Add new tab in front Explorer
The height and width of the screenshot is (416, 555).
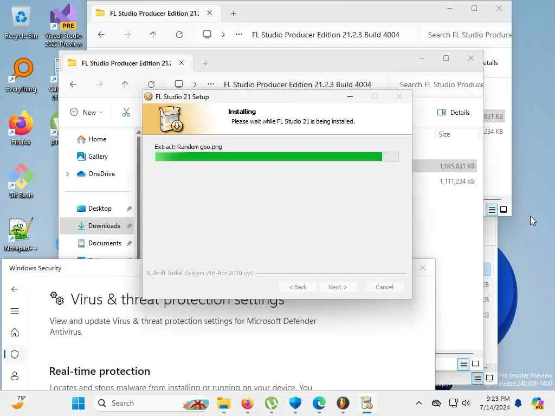click(205, 63)
